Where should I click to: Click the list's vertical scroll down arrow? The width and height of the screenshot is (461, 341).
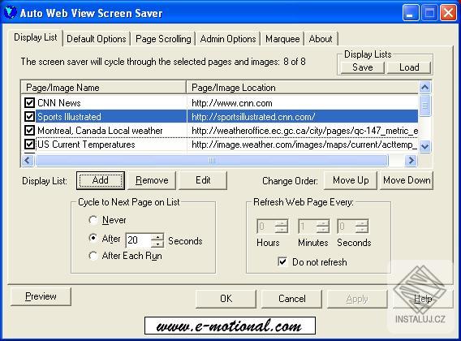(424, 146)
